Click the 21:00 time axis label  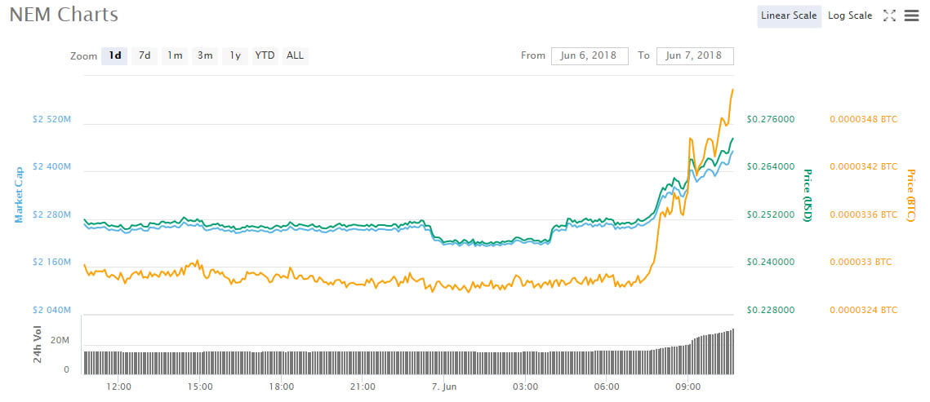[x=363, y=387]
